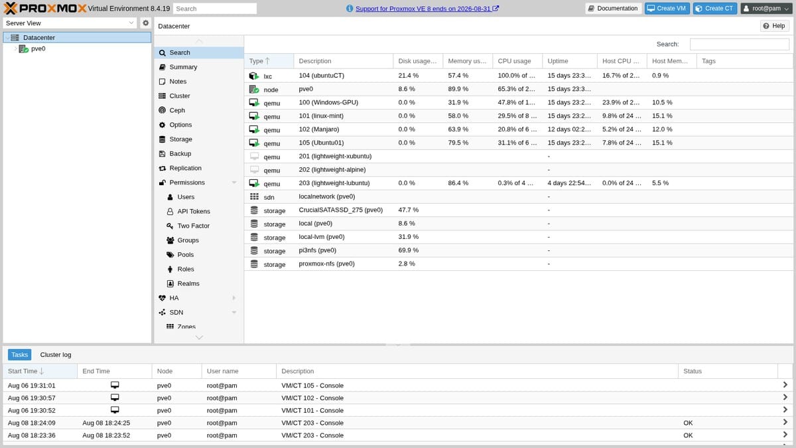Click the Help button

(x=774, y=26)
